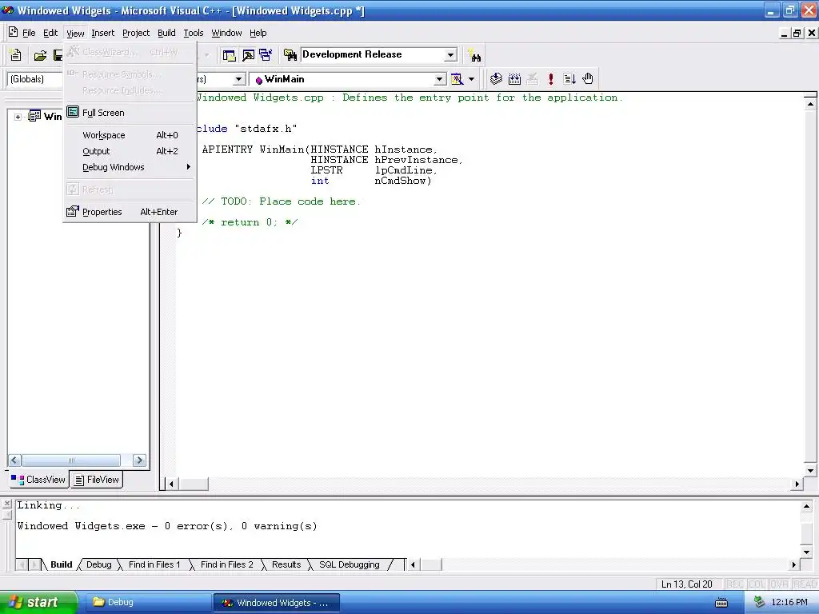
Task: Open the filter combo dropdown arrow
Action: [238, 79]
